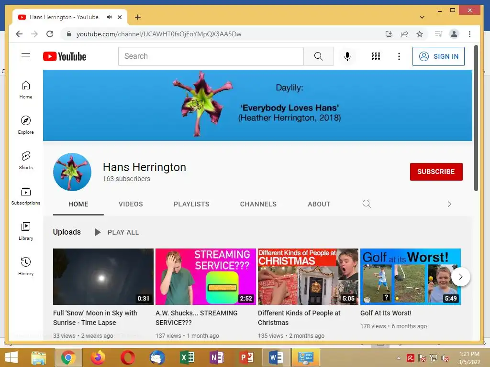Play the STREAMING SERVICE??? thumbnail
Screen dimensions: 490x367
[206, 277]
